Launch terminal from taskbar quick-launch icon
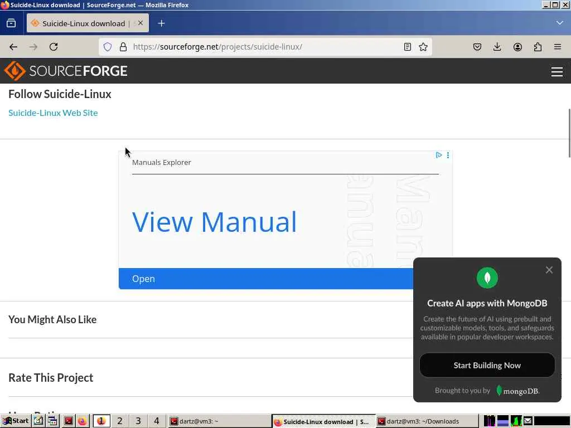 69,421
